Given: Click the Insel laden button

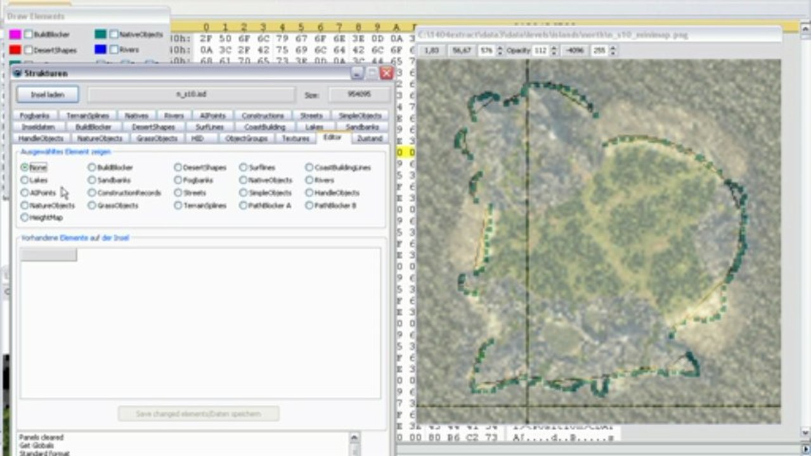Looking at the screenshot, I should point(48,94).
